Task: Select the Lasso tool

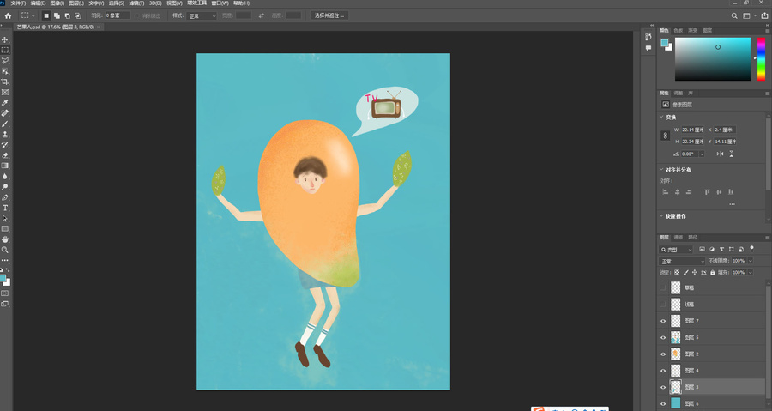Action: 5,61
